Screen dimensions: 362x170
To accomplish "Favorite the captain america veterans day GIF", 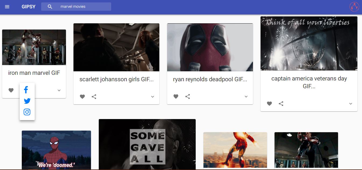I will [x=269, y=104].
